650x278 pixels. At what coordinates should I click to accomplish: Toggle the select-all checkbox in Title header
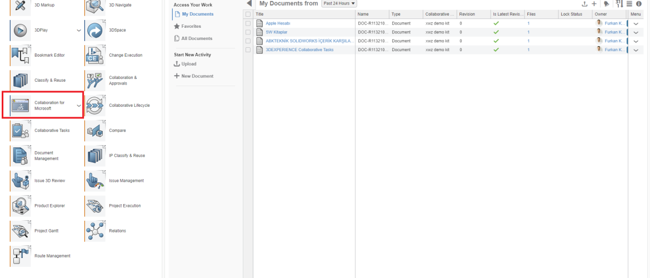click(x=248, y=14)
